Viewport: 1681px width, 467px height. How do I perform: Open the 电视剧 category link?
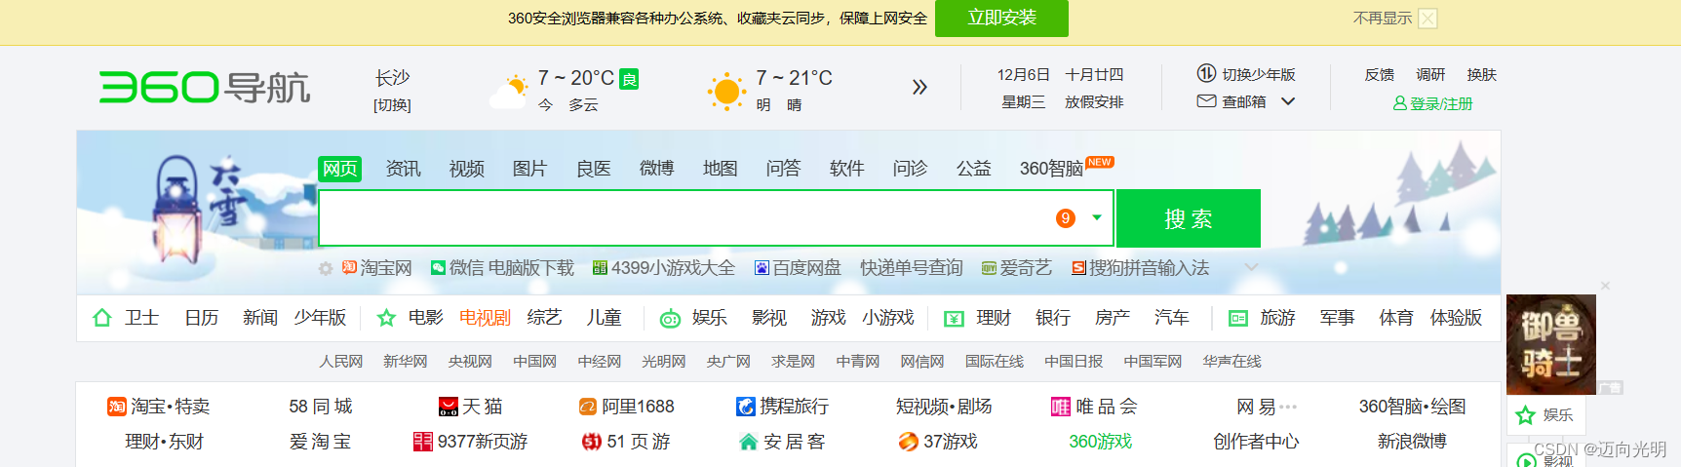(485, 318)
